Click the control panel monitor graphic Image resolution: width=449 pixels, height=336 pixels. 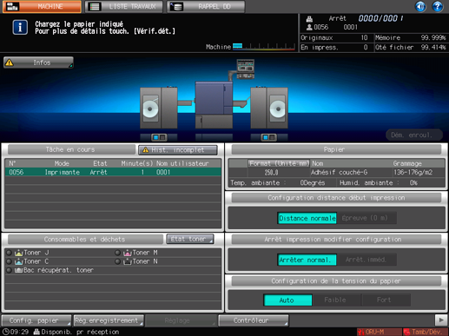(246, 69)
